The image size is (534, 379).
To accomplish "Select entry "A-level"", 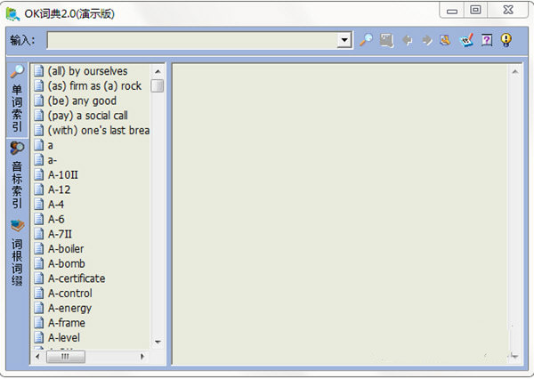I will [64, 338].
